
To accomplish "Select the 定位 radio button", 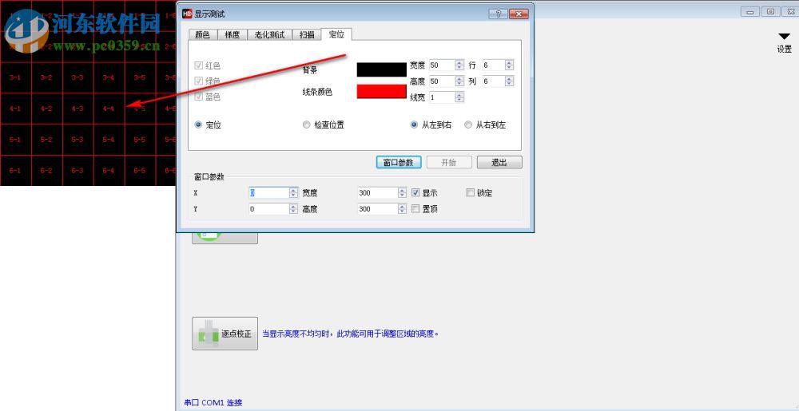I will click(198, 124).
